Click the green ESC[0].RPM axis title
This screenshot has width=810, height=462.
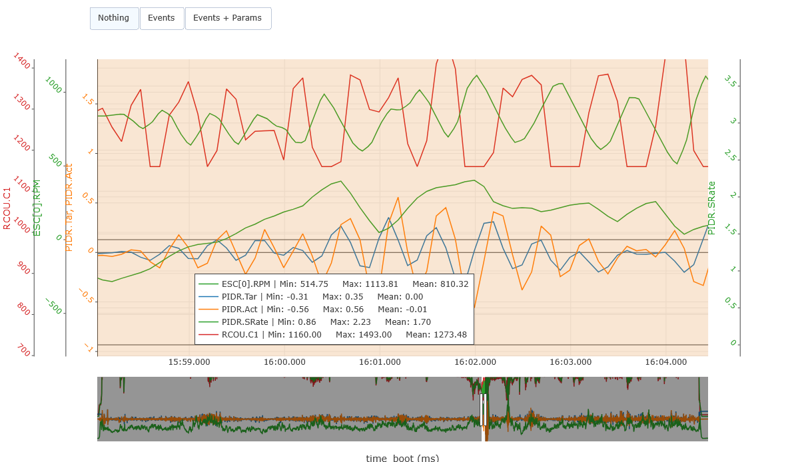tap(37, 208)
